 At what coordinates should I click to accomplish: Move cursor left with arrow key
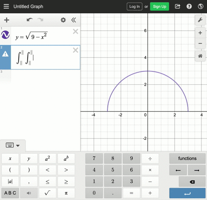point(178,170)
